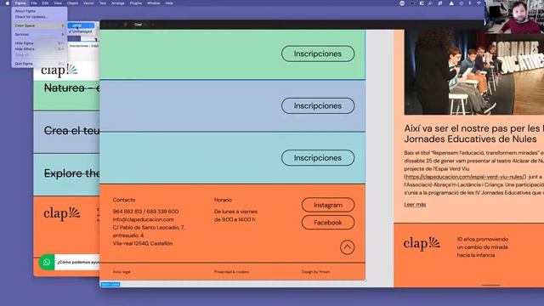544x306 pixels.
Task: Select sRGB color space option
Action: tap(81, 25)
